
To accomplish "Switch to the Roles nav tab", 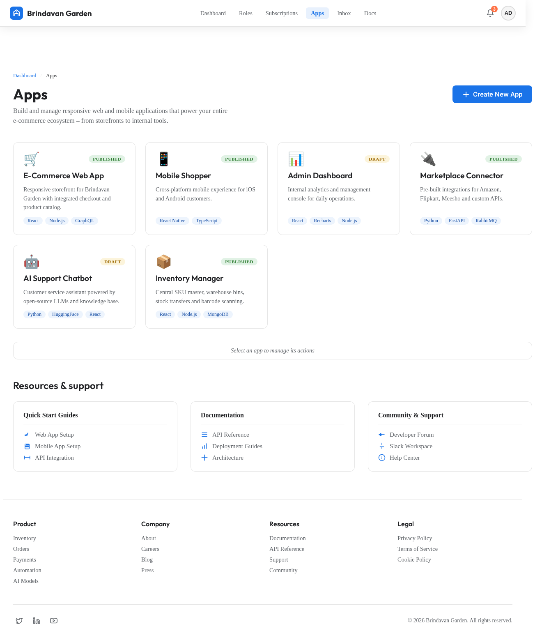I will 246,13.
